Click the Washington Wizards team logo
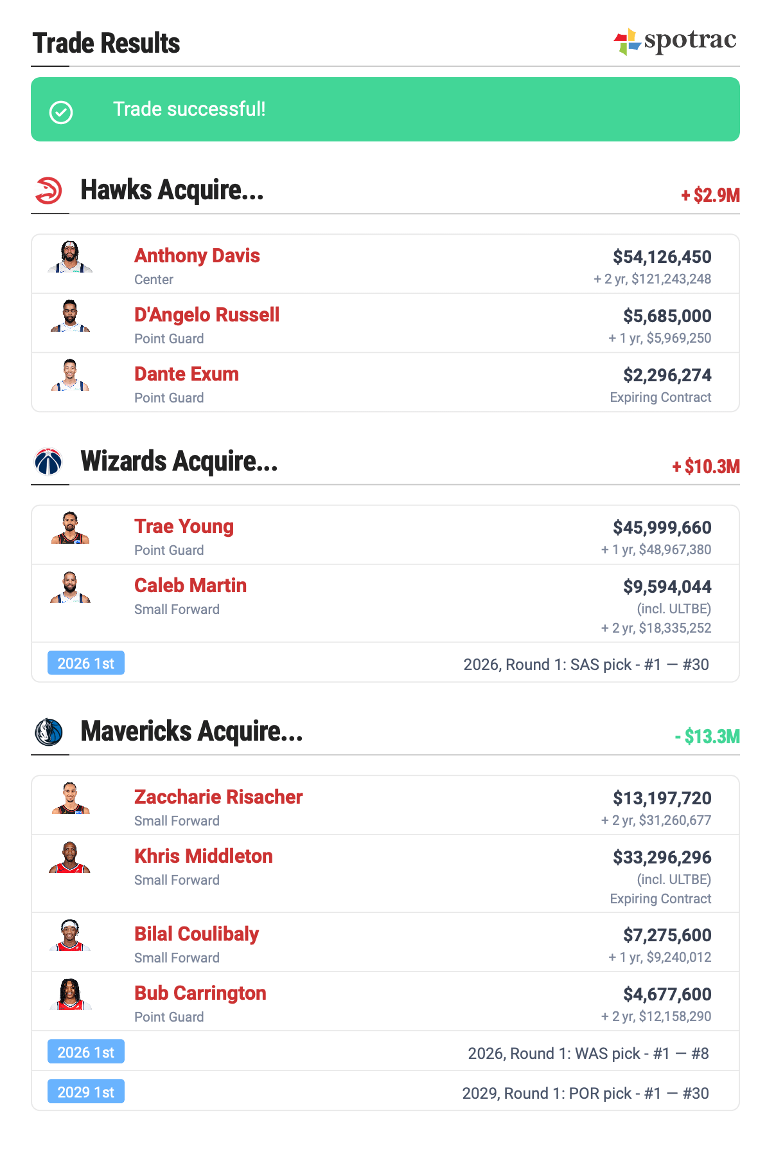758x1174 pixels. click(x=49, y=462)
